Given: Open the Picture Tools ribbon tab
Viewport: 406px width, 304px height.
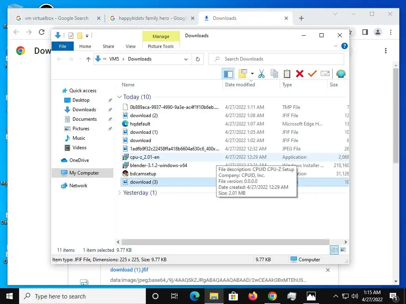Looking at the screenshot, I should point(161,46).
